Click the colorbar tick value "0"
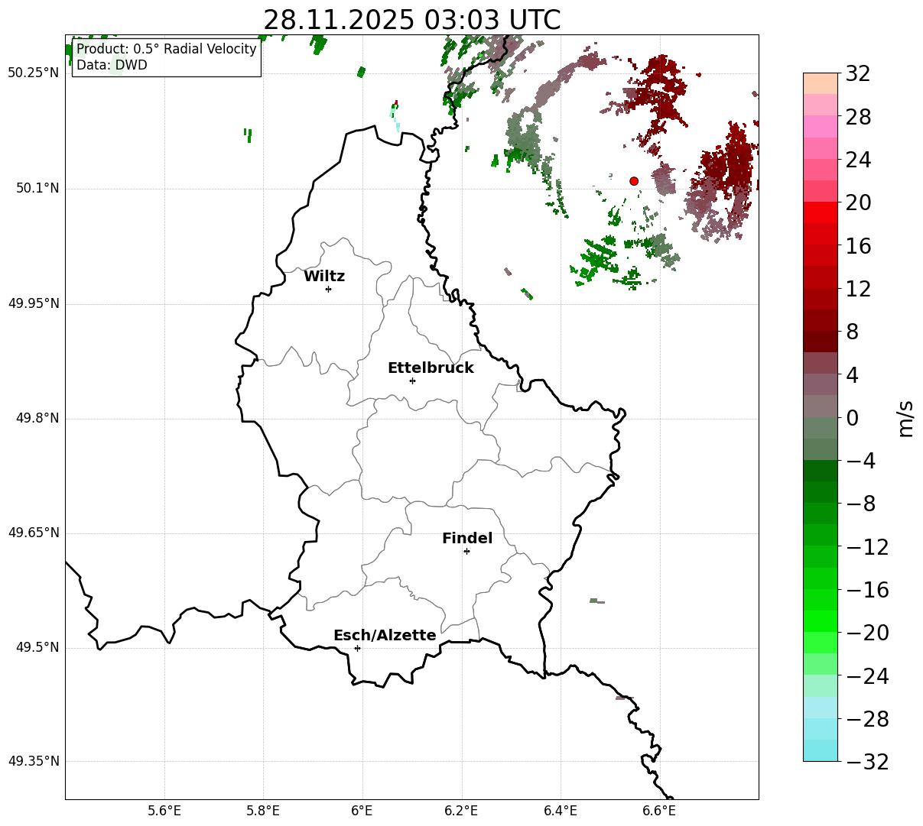923x826 pixels. [852, 418]
